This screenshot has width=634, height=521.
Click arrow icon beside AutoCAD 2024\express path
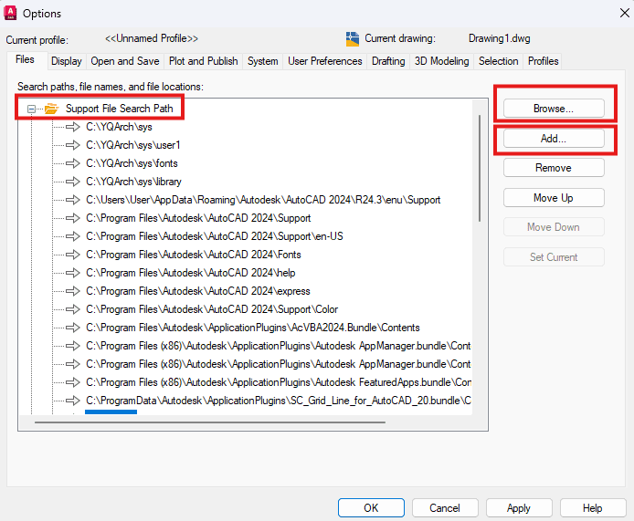[x=73, y=291]
